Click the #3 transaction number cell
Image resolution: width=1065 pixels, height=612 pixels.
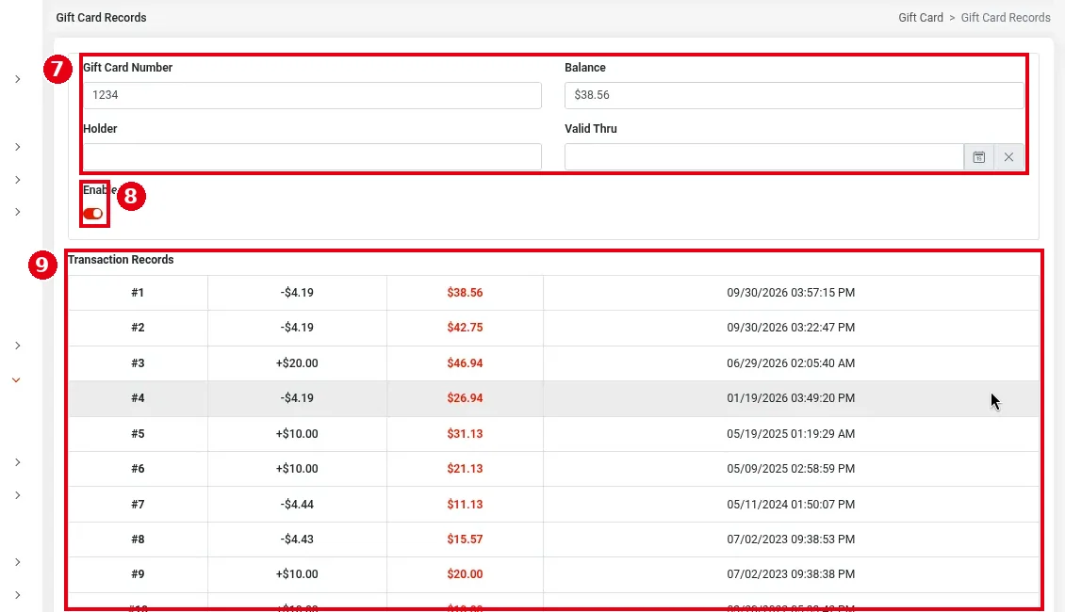tap(138, 363)
